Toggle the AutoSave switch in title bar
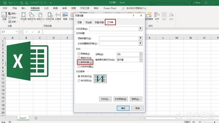Screen dimensions: 219x123 click(43, 3)
